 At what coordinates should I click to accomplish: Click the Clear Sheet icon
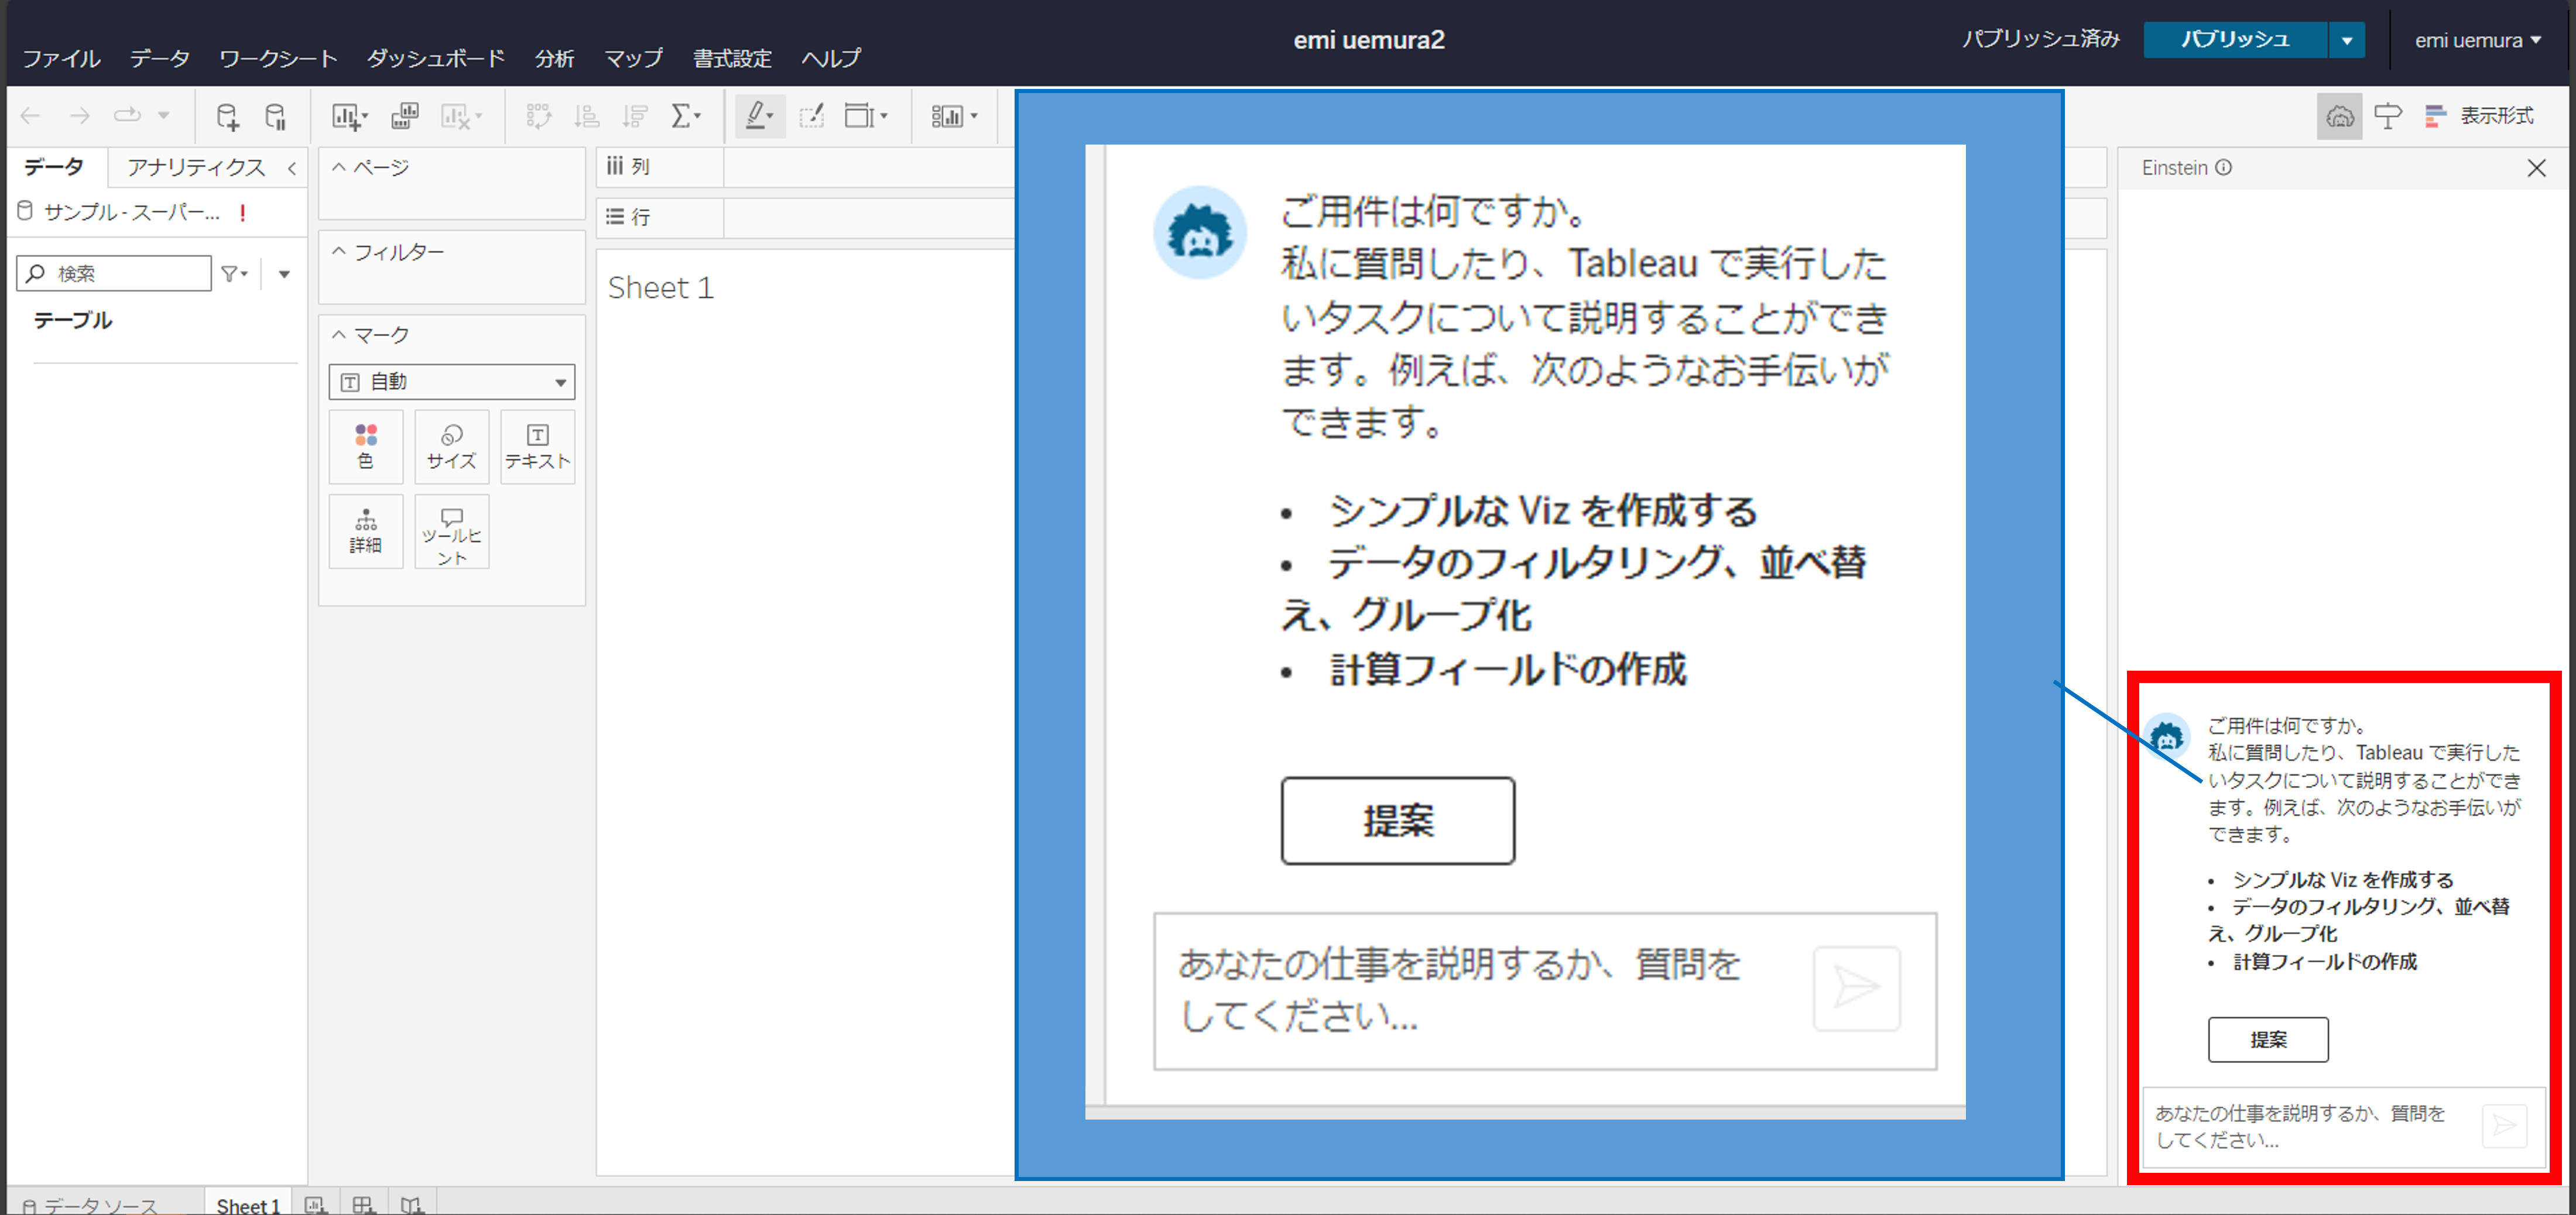point(460,116)
